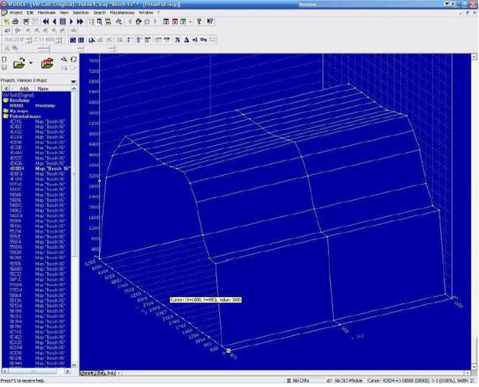479x387 pixels.
Task: Jump to previous map with double-left arrow
Action: (46, 22)
